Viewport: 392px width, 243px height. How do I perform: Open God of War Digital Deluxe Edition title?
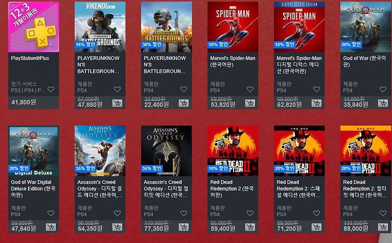point(33,188)
